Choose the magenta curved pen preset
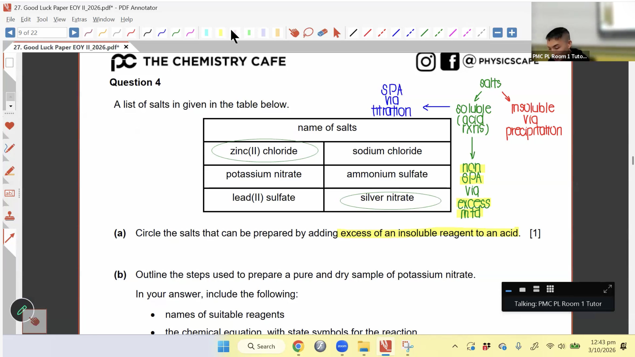This screenshot has height=357, width=635. [190, 33]
